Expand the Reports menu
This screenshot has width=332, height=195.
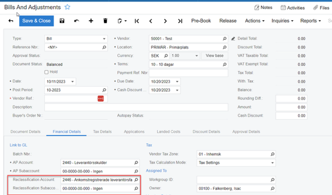(310, 21)
